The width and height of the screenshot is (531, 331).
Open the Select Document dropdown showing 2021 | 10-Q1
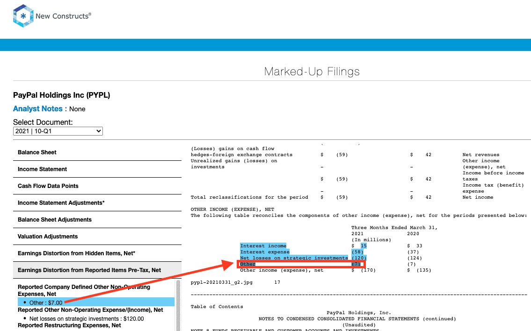pos(58,131)
